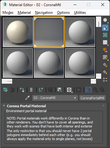Screen dimensions: 110x148
Task: Click the Go to Parent icon
Action: (x=95, y=90)
